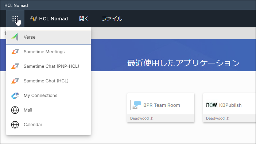Viewport: 256px width, 144px height.
Task: Click the HCL Nomad logo icon
Action: 34,19
